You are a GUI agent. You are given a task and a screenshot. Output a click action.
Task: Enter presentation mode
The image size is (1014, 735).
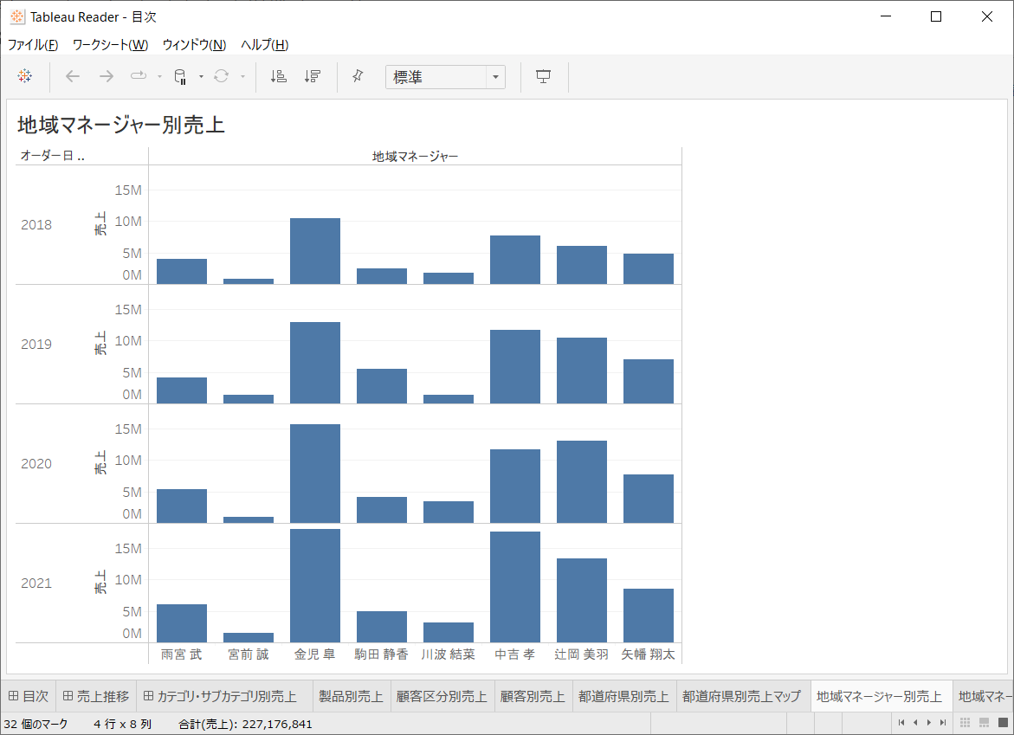tap(543, 76)
